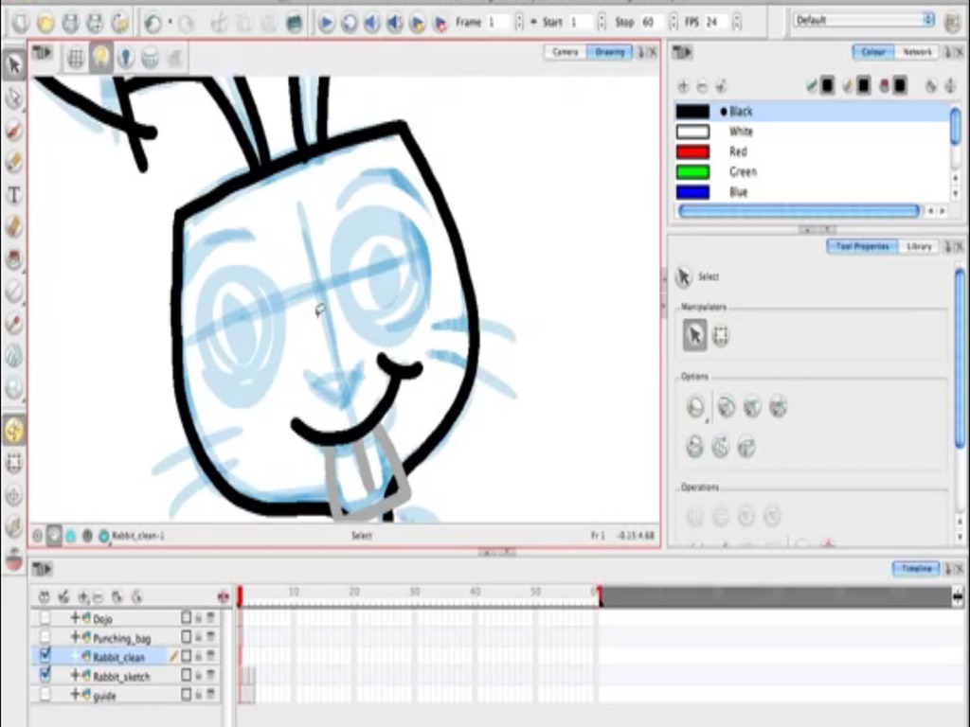The image size is (970, 727).
Task: Expand the Rabbit_sketch layer
Action: point(75,675)
